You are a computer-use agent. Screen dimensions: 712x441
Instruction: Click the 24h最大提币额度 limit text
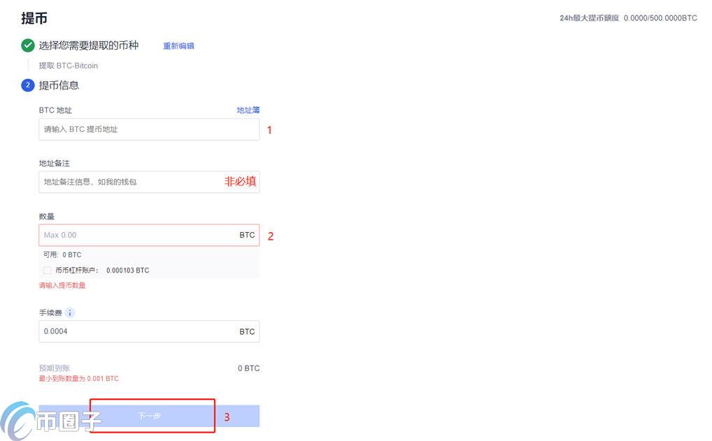628,17
